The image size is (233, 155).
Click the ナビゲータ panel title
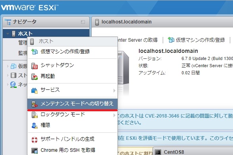click(25, 22)
